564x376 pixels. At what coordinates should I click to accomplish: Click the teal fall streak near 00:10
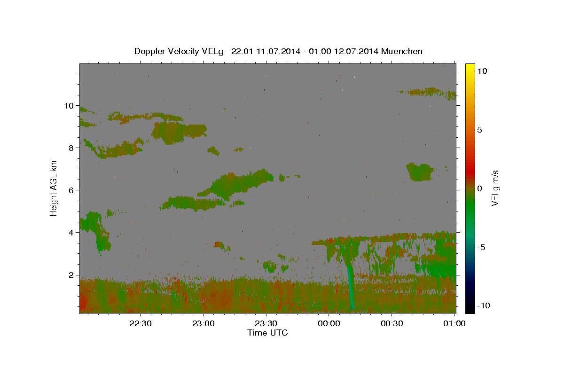point(350,287)
